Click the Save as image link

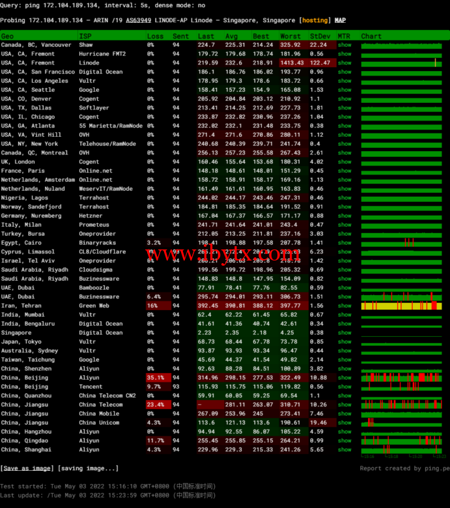point(27,468)
